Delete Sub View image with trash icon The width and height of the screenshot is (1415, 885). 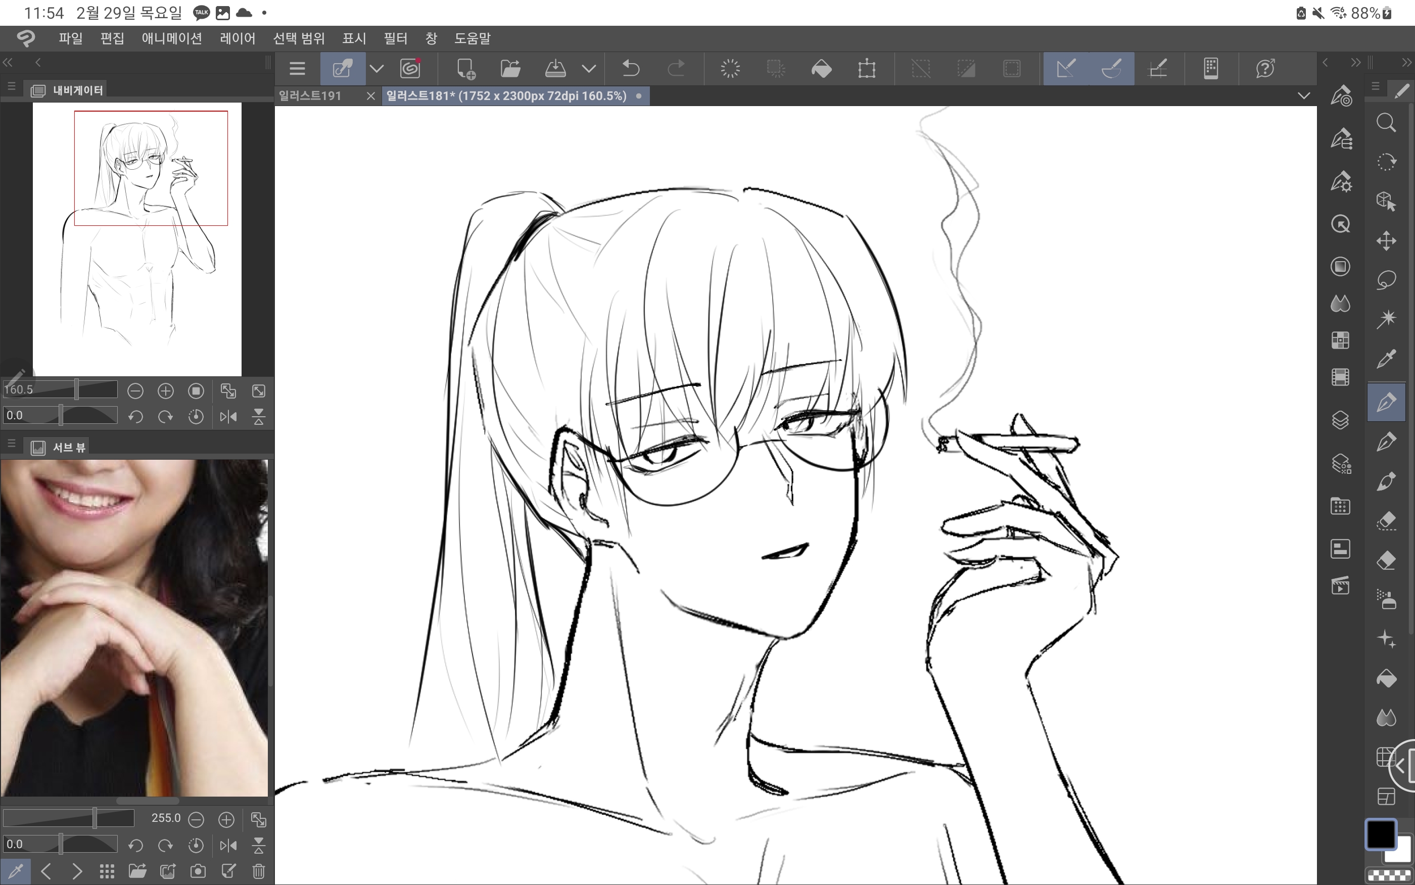(x=258, y=871)
